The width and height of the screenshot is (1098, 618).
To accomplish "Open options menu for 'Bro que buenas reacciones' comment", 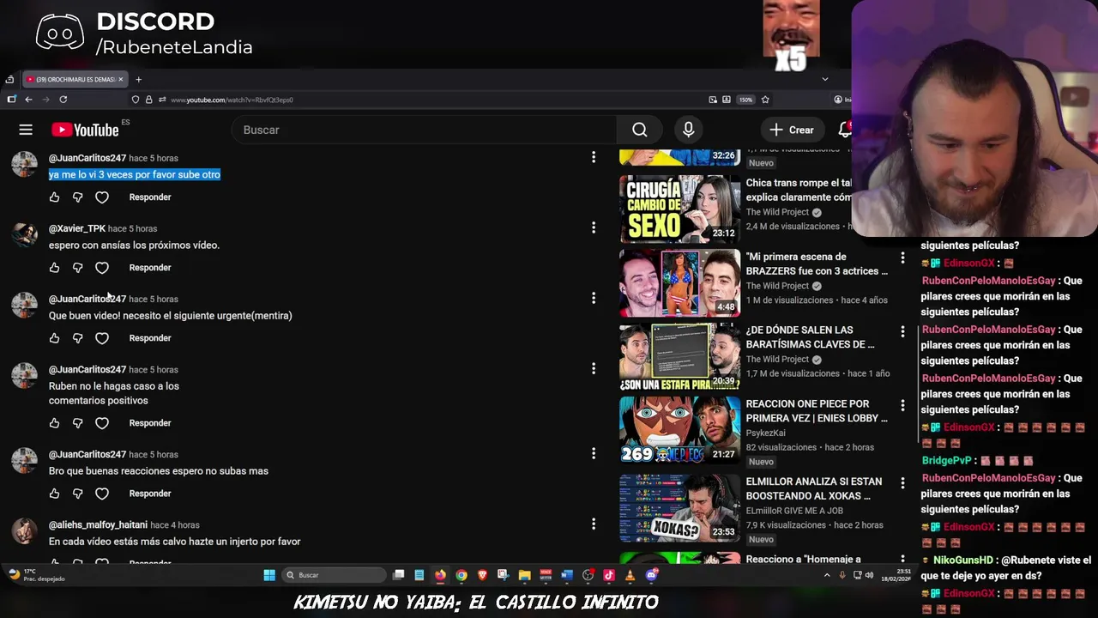I will 593,453.
